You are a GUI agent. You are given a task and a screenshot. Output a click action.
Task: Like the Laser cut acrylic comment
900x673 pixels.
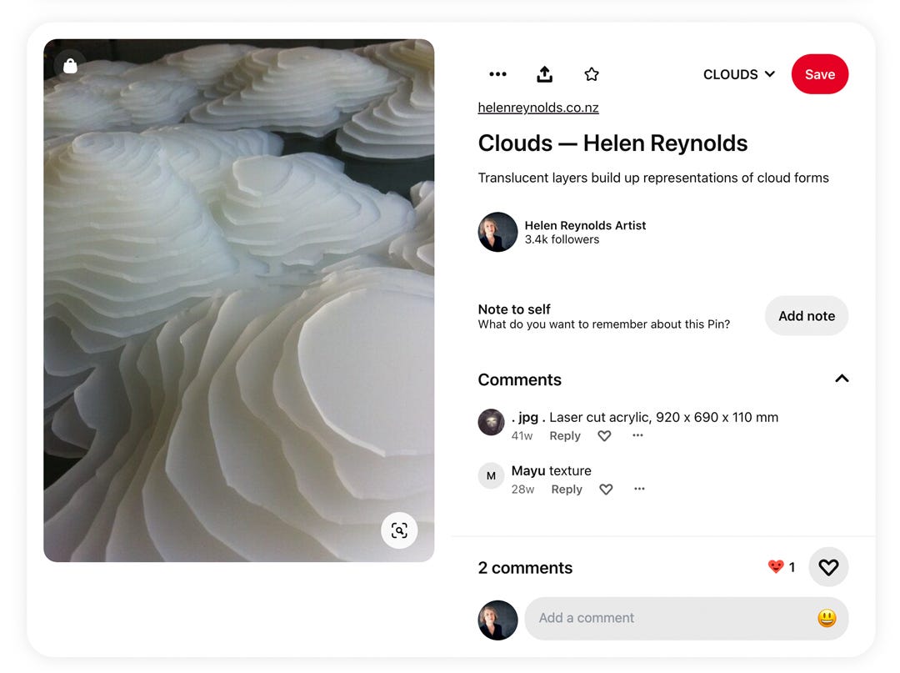coord(604,436)
